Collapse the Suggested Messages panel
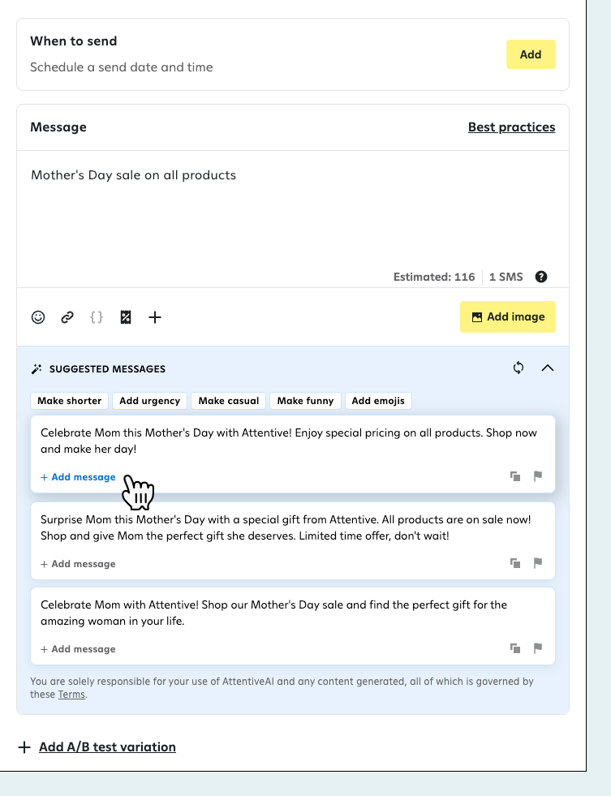The width and height of the screenshot is (611, 796). pyautogui.click(x=548, y=368)
